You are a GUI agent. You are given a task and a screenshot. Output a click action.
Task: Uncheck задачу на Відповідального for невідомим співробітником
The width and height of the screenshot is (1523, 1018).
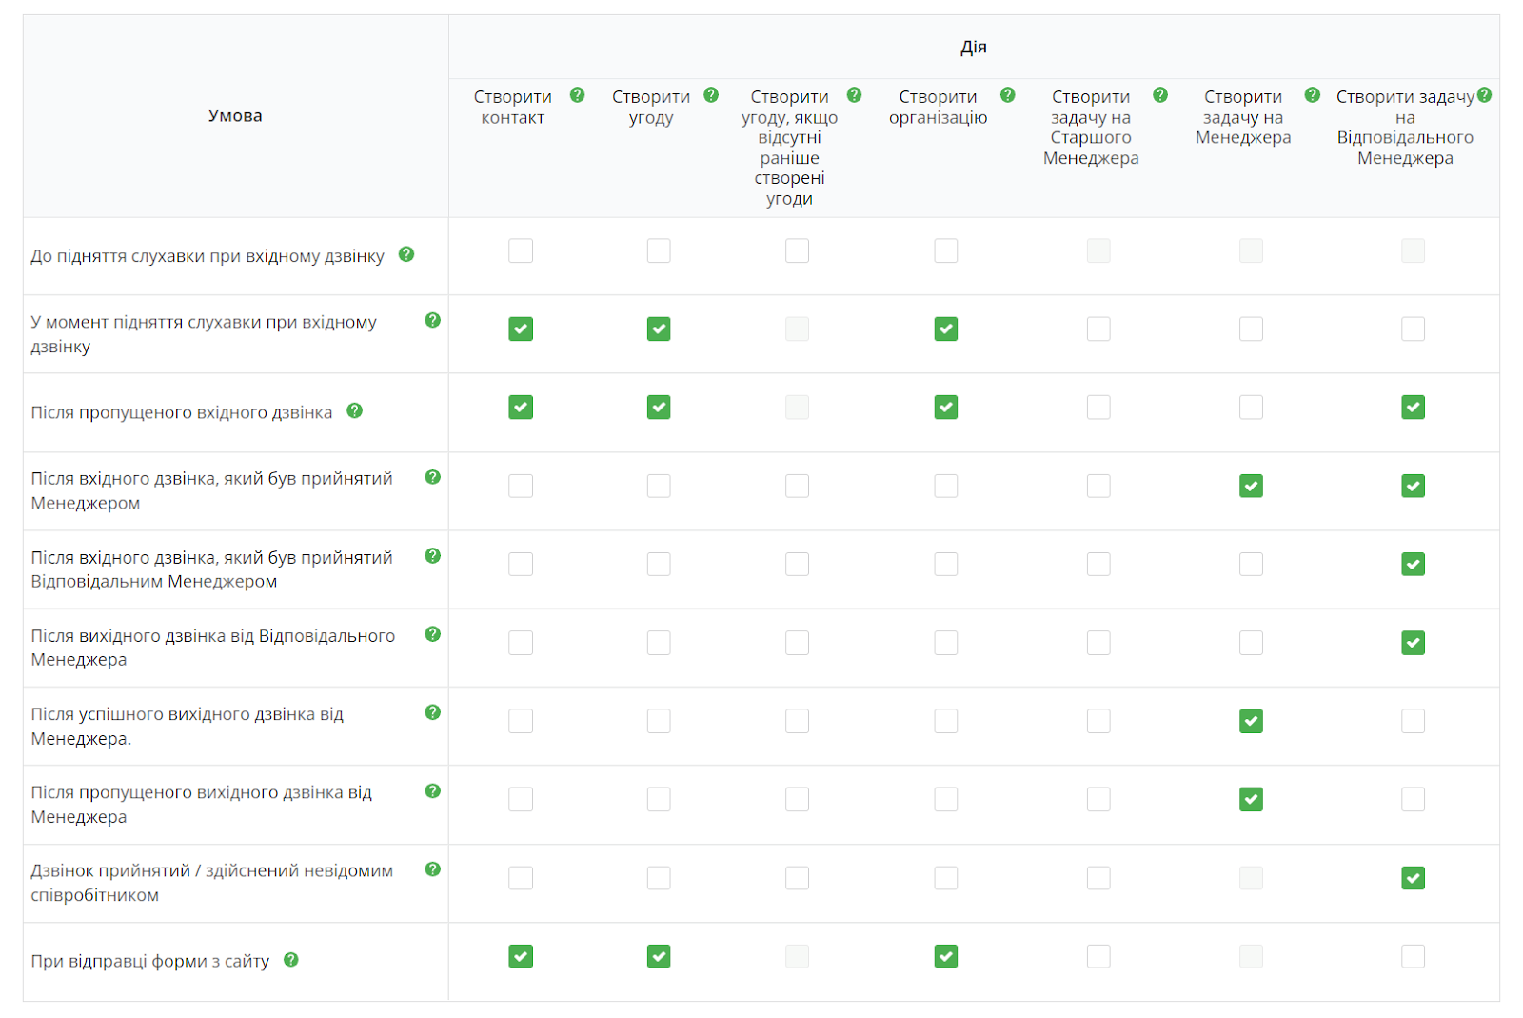point(1414,878)
